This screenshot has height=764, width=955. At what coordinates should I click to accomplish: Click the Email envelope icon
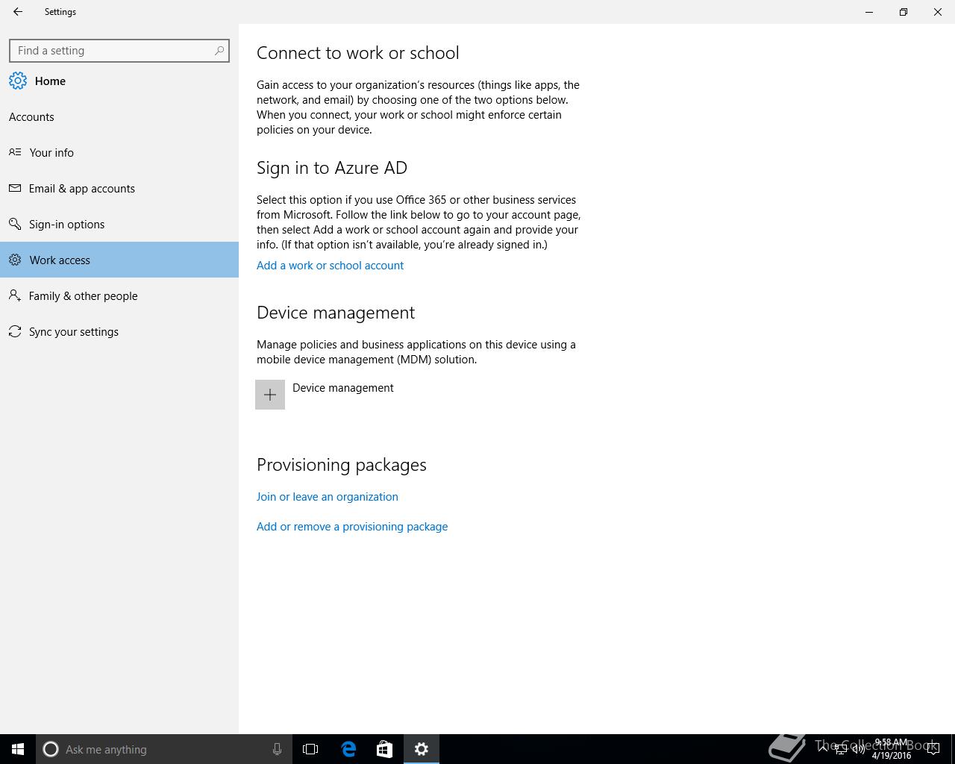coord(15,188)
